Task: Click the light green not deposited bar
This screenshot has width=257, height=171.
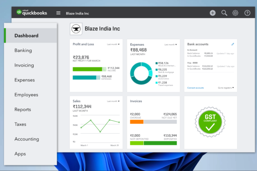Action: (x=137, y=143)
